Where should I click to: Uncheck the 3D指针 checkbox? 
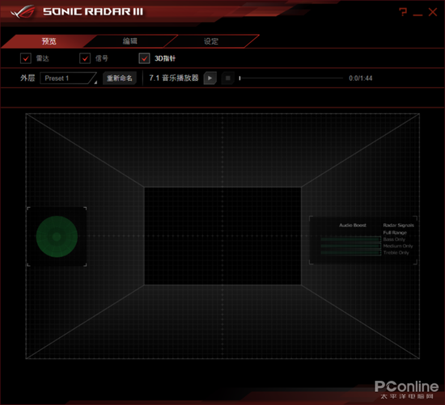(x=144, y=58)
